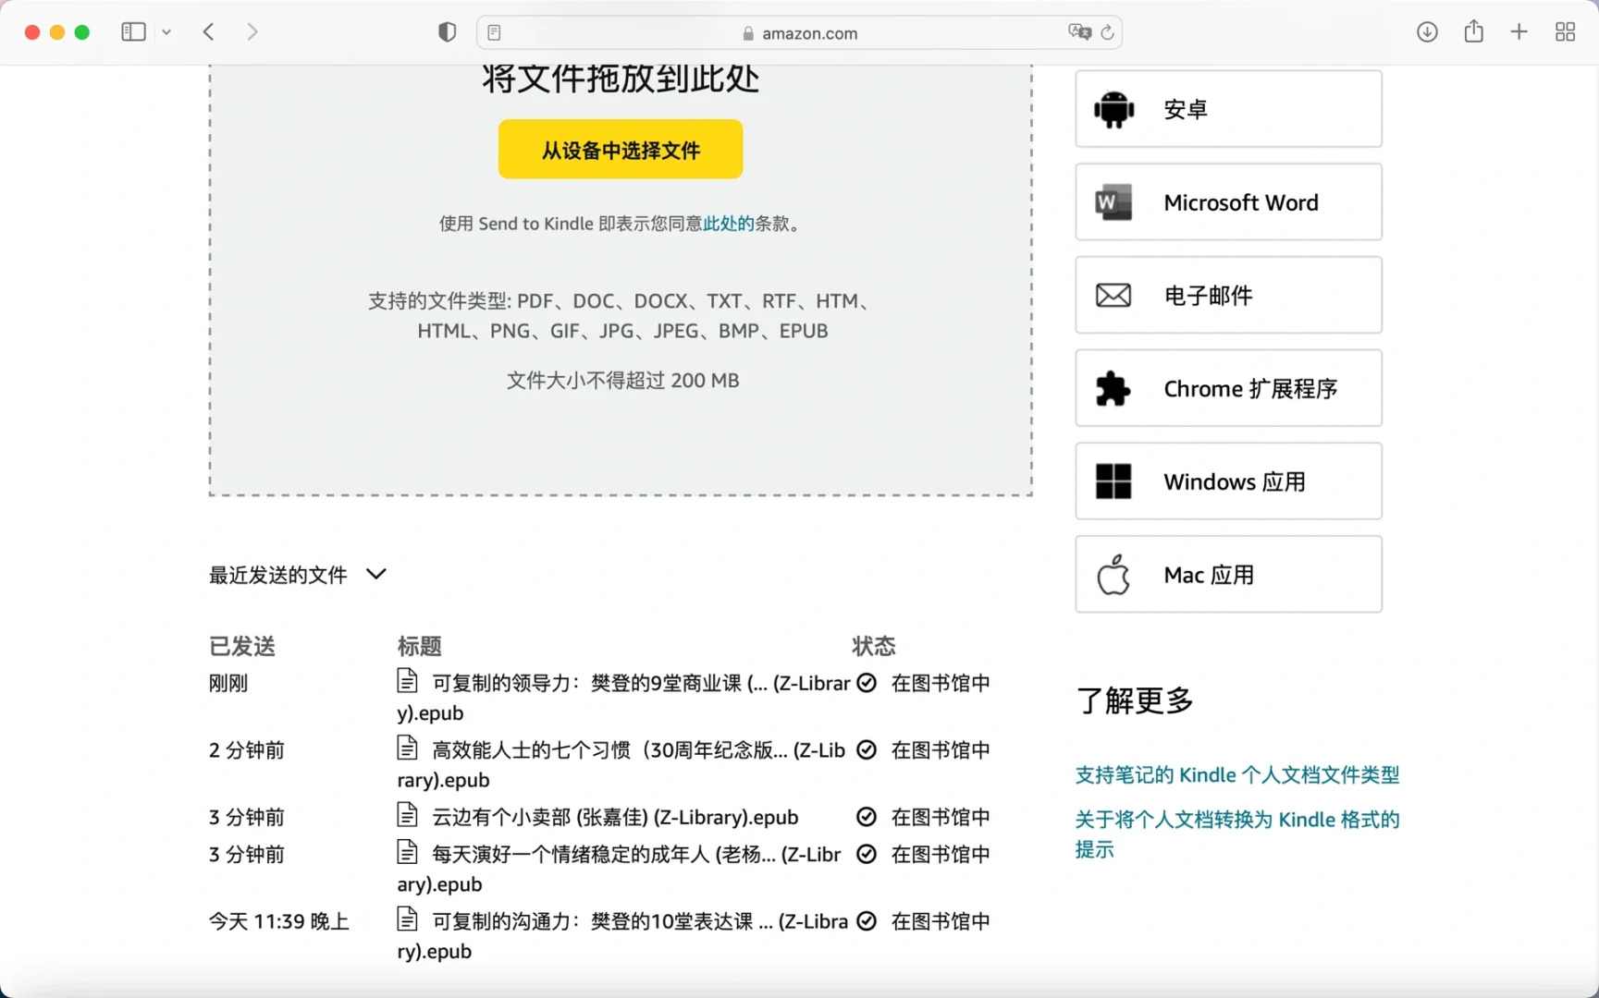Click document icon for 每天演好一个情绪稳定的成年人 file
The width and height of the screenshot is (1599, 998).
pyautogui.click(x=407, y=852)
